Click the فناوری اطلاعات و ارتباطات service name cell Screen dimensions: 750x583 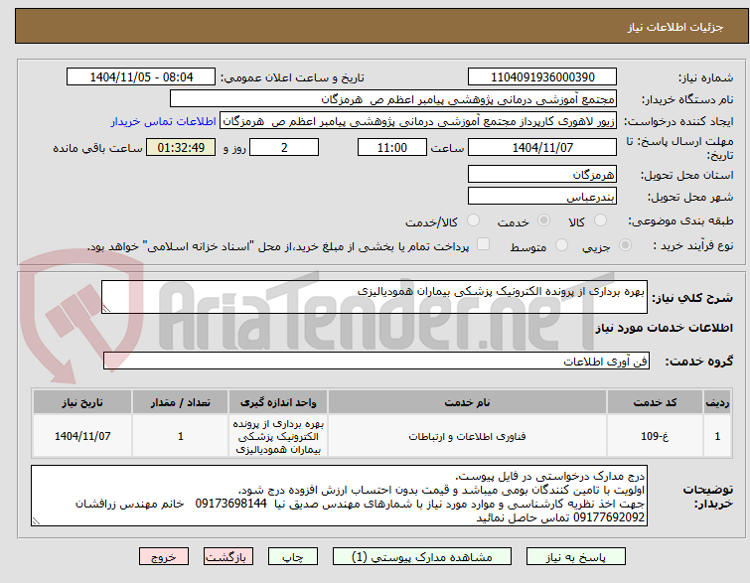pos(467,436)
